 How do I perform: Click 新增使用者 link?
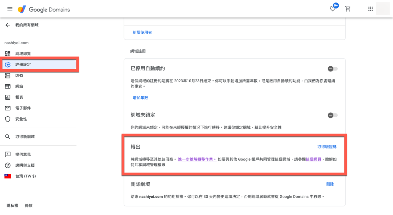pos(142,32)
